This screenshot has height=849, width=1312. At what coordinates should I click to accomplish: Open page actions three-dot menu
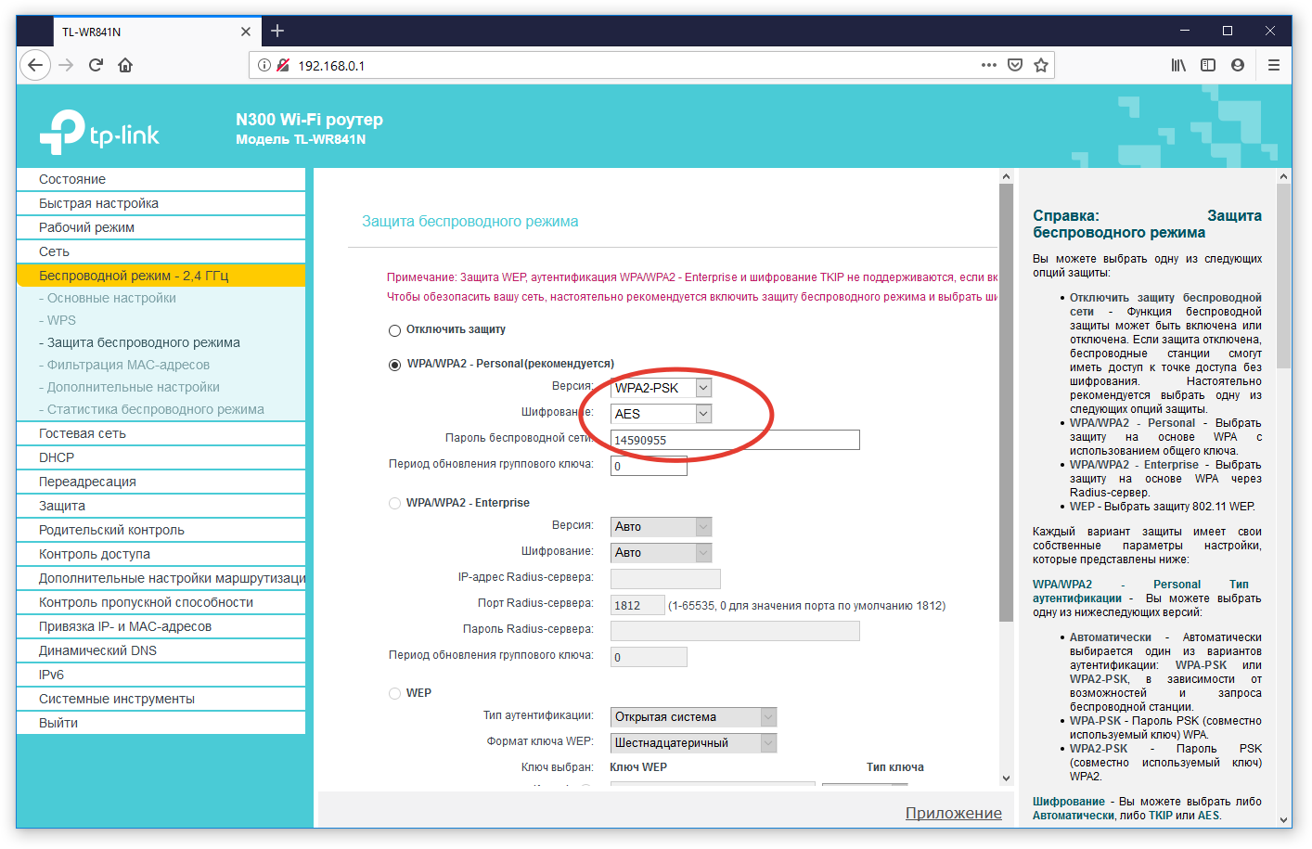[x=989, y=65]
